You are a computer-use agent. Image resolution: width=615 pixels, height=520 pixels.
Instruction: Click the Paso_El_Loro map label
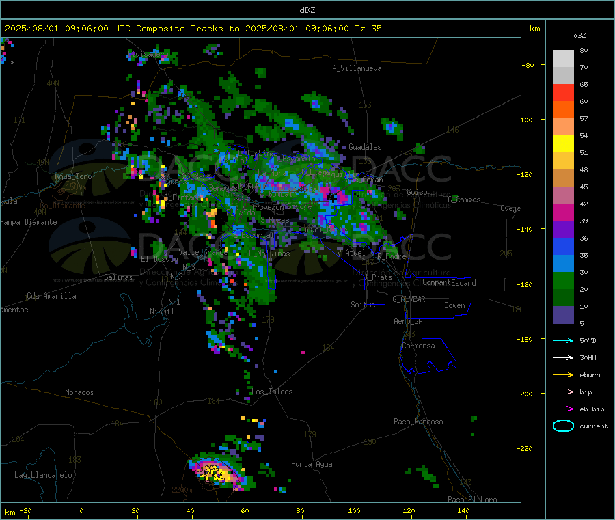point(472,500)
